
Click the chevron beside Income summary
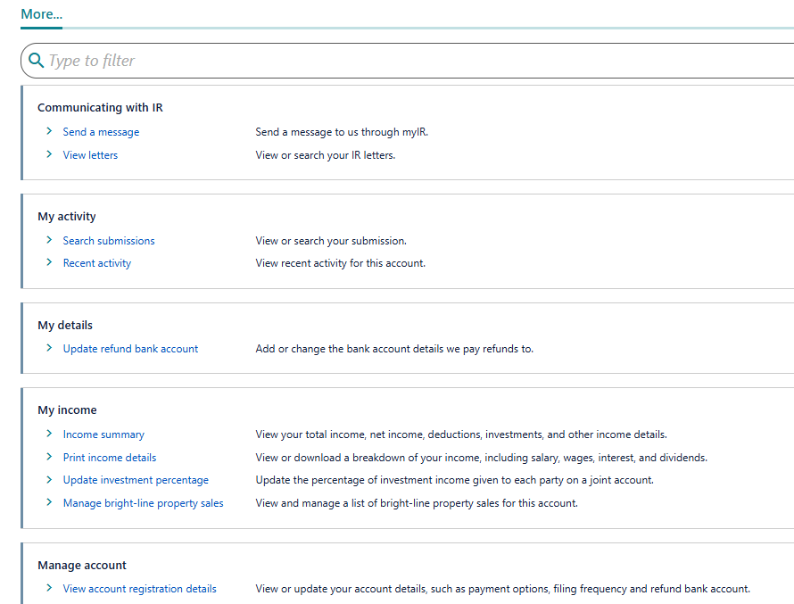point(50,434)
